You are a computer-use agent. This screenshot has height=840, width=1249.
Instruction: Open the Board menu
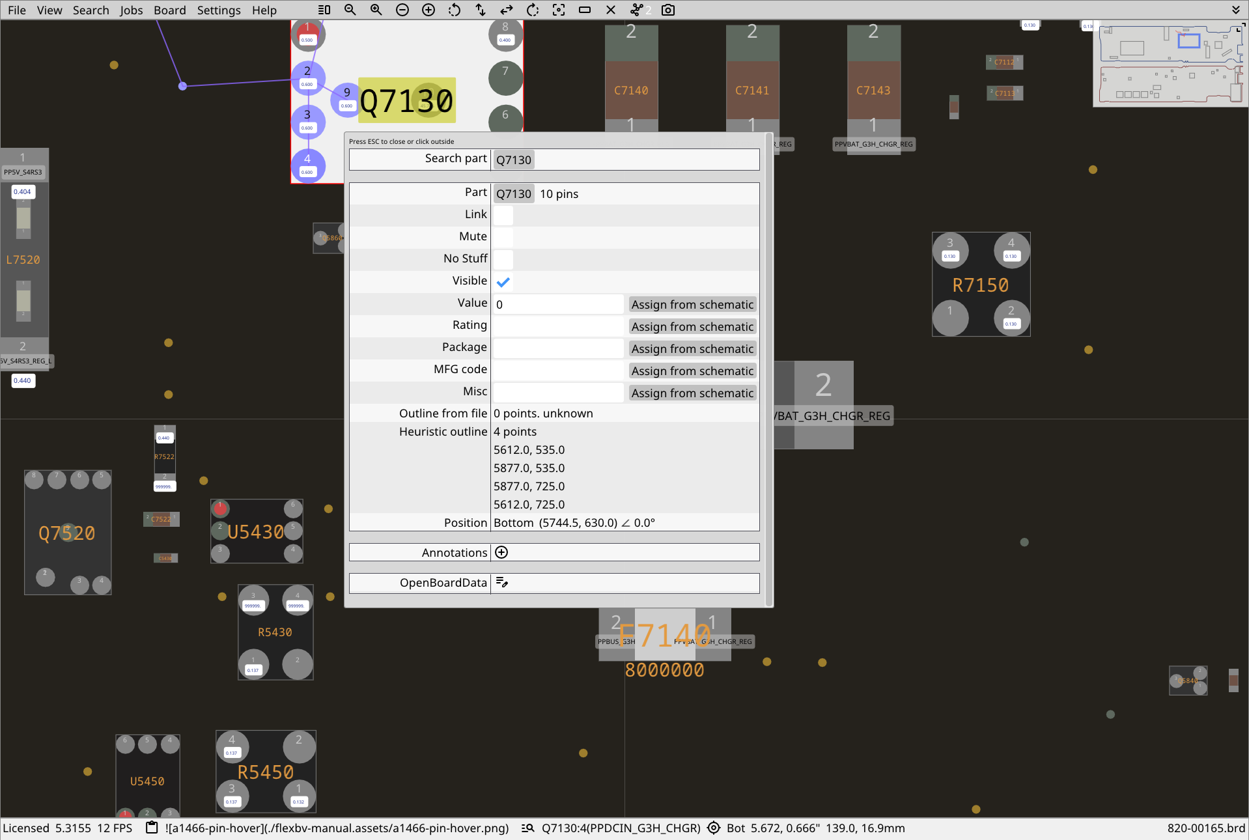click(170, 10)
